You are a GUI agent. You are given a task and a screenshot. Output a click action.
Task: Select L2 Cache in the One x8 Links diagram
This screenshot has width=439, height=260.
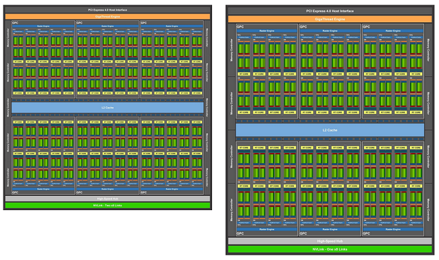(330, 130)
